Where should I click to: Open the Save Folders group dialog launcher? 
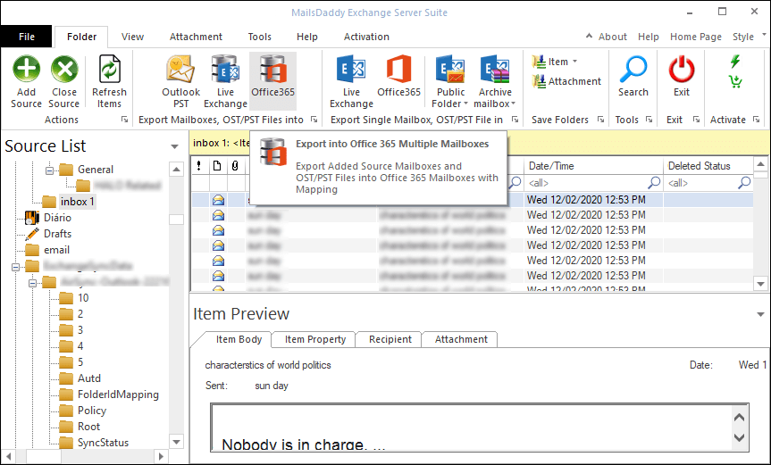pyautogui.click(x=600, y=120)
